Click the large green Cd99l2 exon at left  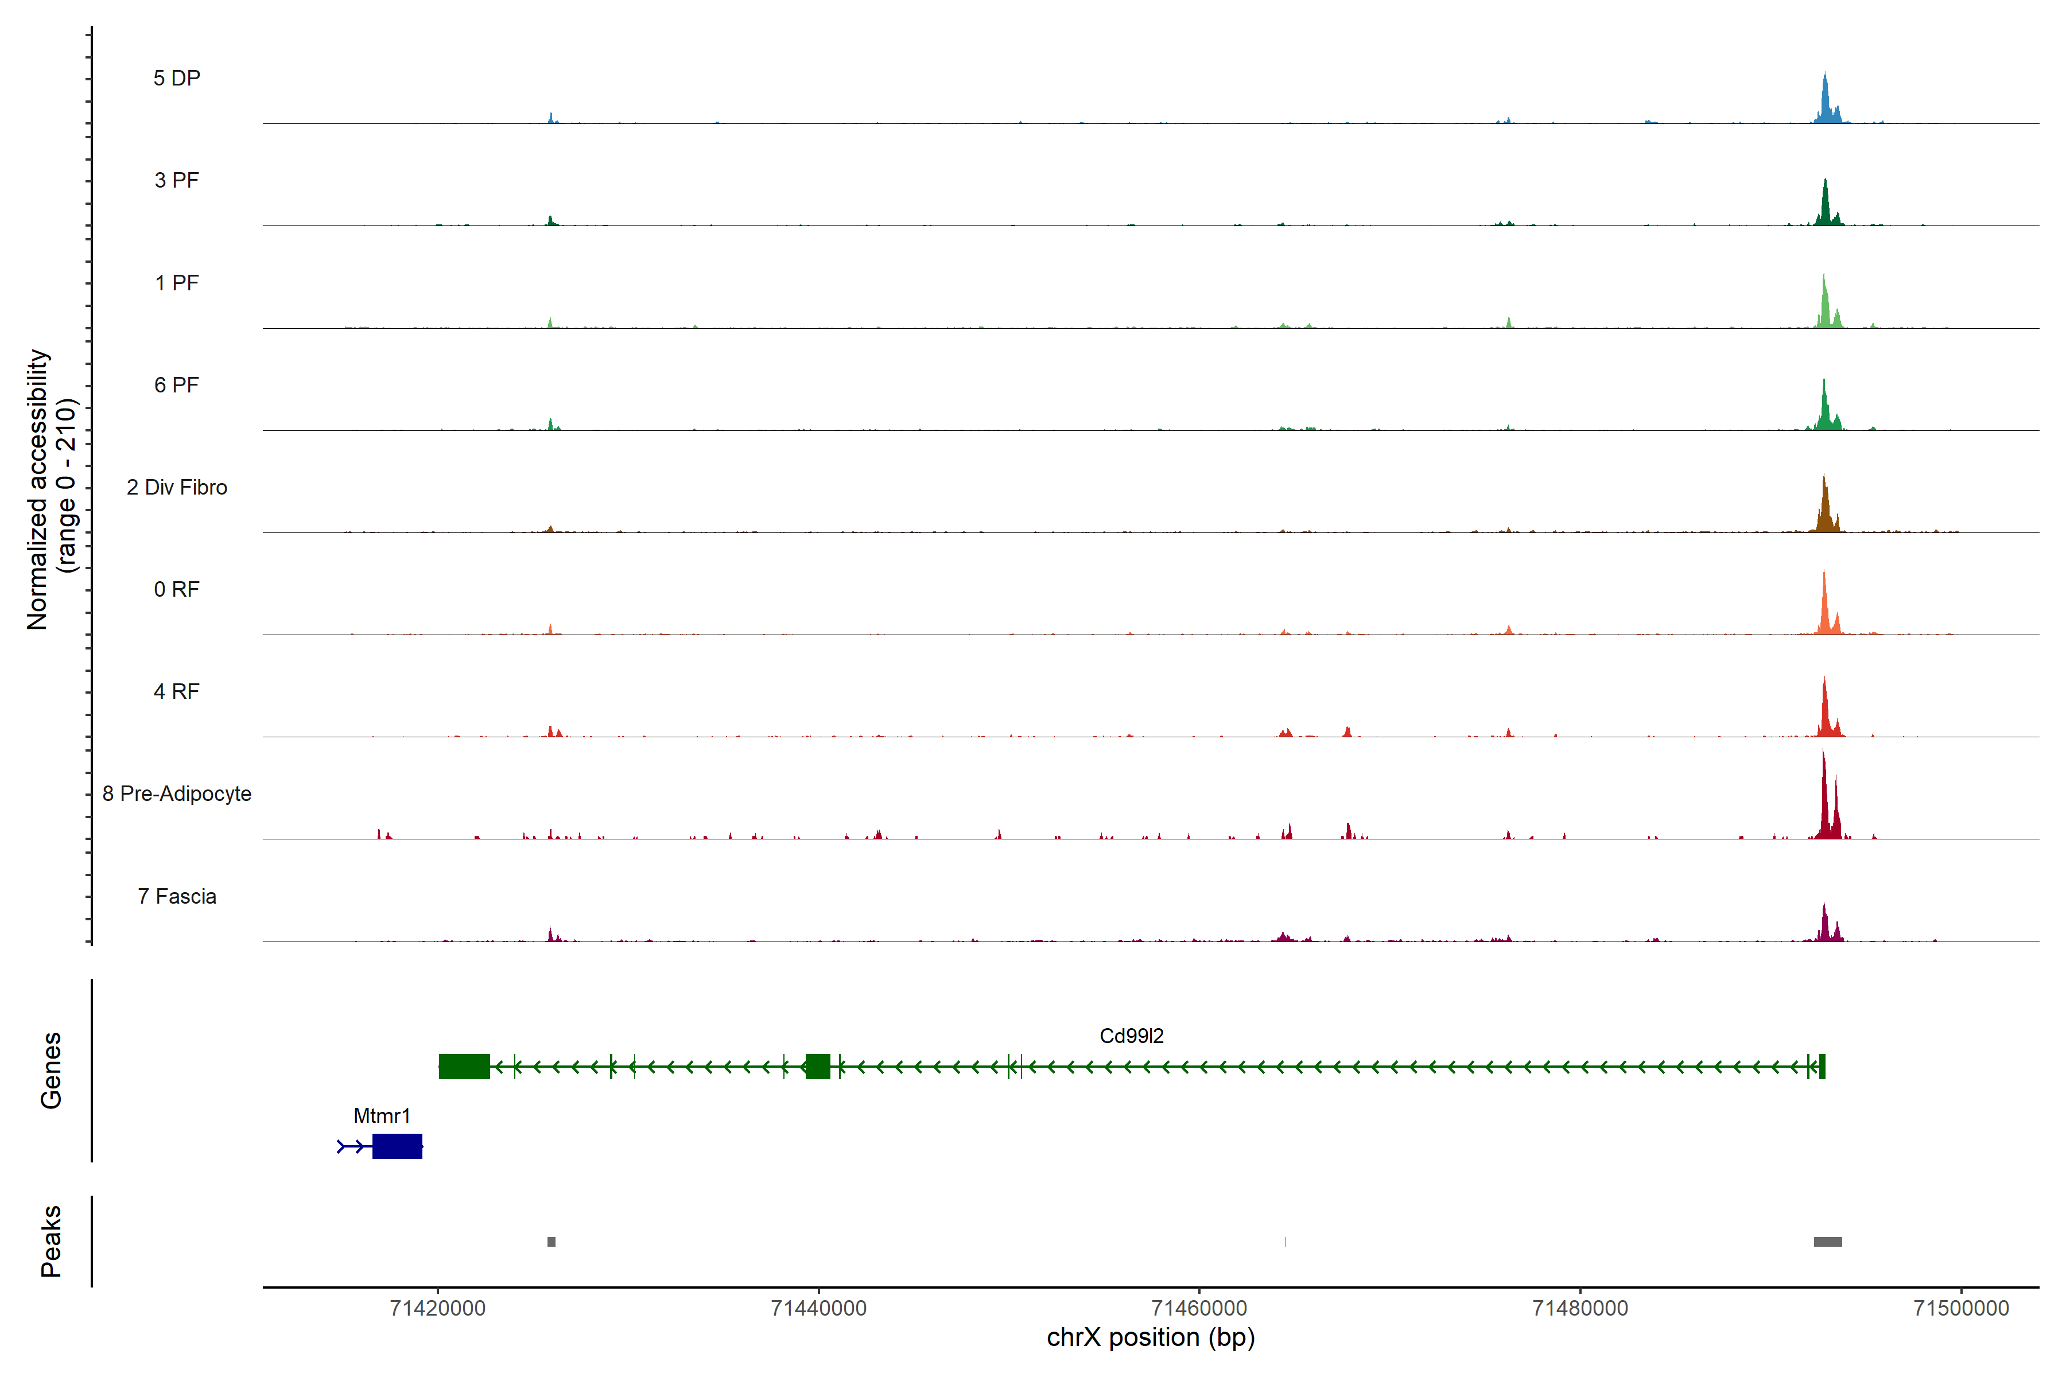(x=464, y=1067)
